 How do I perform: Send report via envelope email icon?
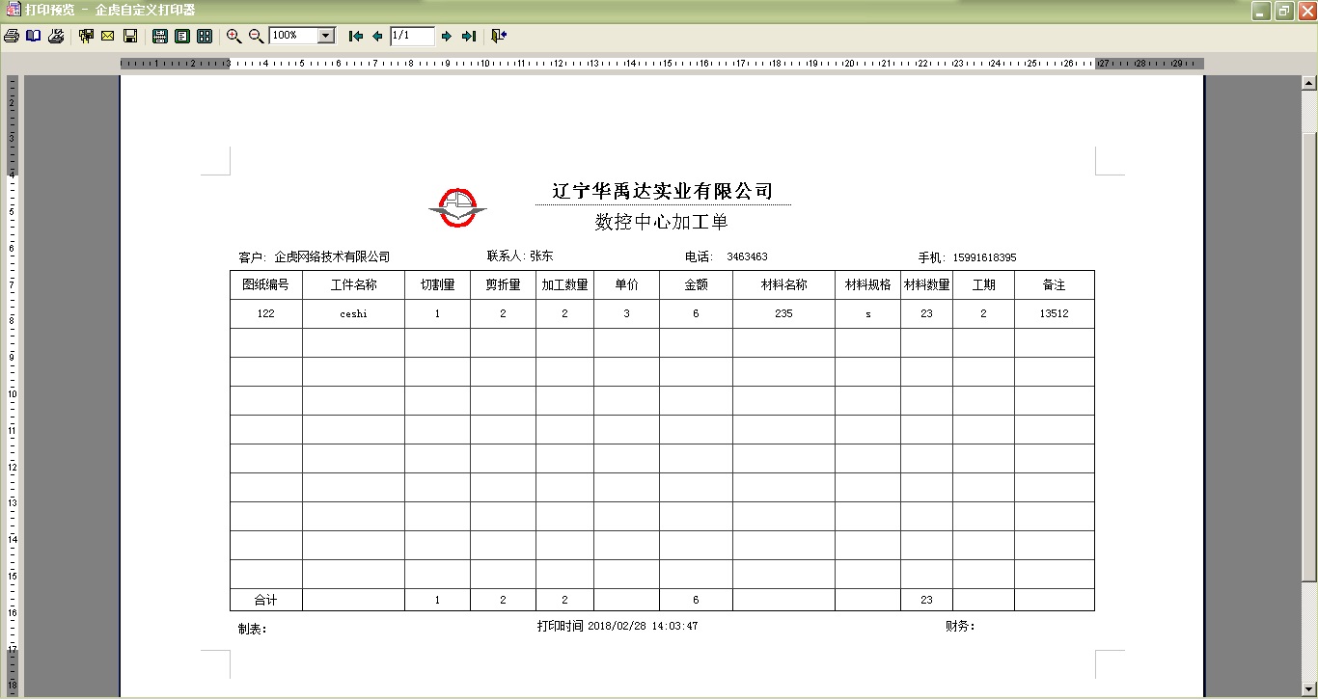[108, 36]
